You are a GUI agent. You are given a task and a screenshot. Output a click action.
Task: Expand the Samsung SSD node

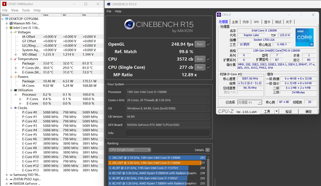click(7, 175)
